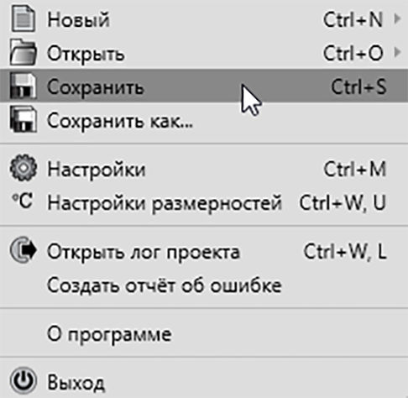The height and width of the screenshot is (398, 408).
Task: Open the О программе item
Action: click(204, 333)
